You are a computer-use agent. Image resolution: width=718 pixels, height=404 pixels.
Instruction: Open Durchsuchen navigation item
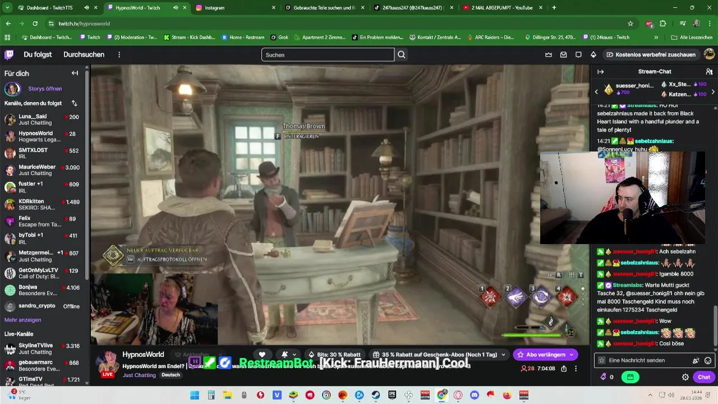click(x=84, y=54)
